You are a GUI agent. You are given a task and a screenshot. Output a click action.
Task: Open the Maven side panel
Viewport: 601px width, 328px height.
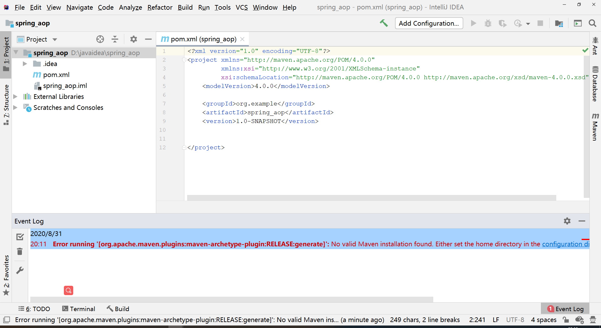pyautogui.click(x=595, y=127)
